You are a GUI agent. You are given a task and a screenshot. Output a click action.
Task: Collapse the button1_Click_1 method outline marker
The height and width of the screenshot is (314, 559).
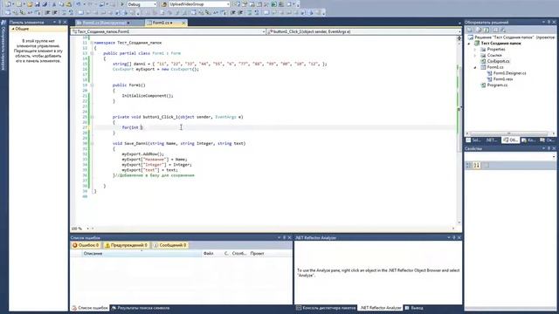point(92,117)
